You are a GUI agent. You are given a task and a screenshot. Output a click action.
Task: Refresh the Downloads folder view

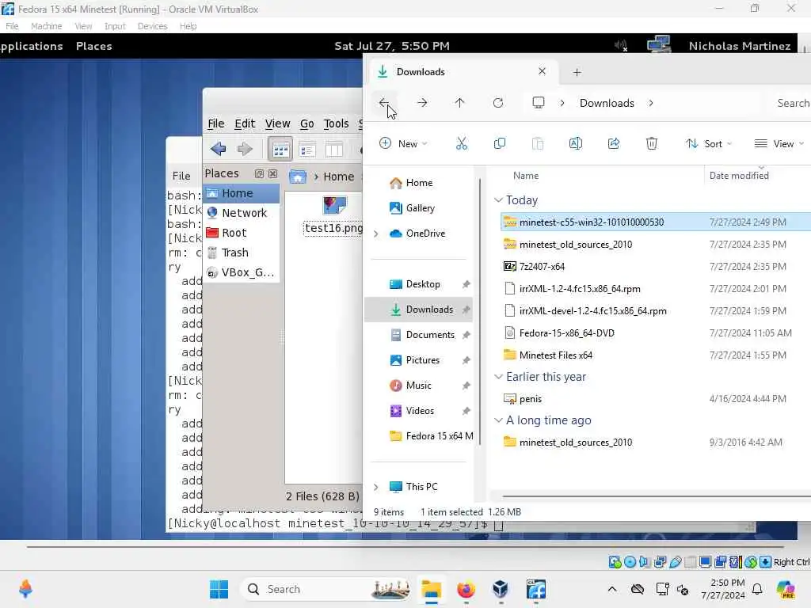click(498, 103)
